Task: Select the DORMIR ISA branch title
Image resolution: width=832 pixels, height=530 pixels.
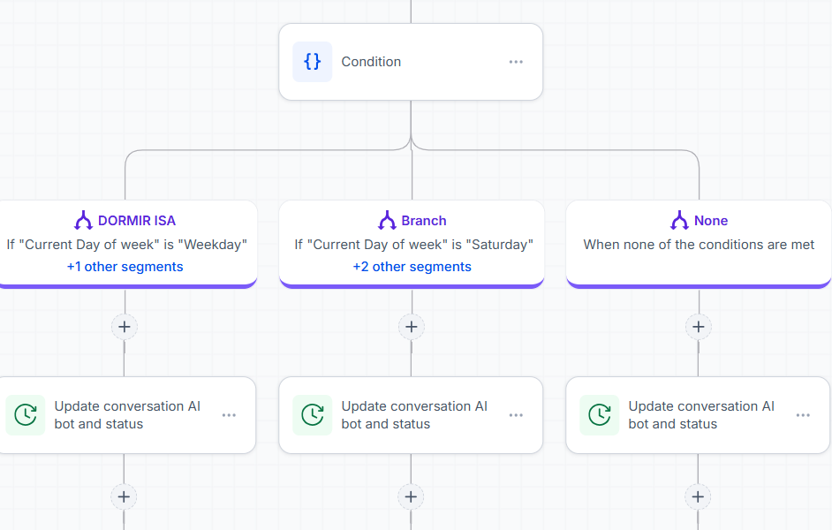Action: tap(137, 221)
